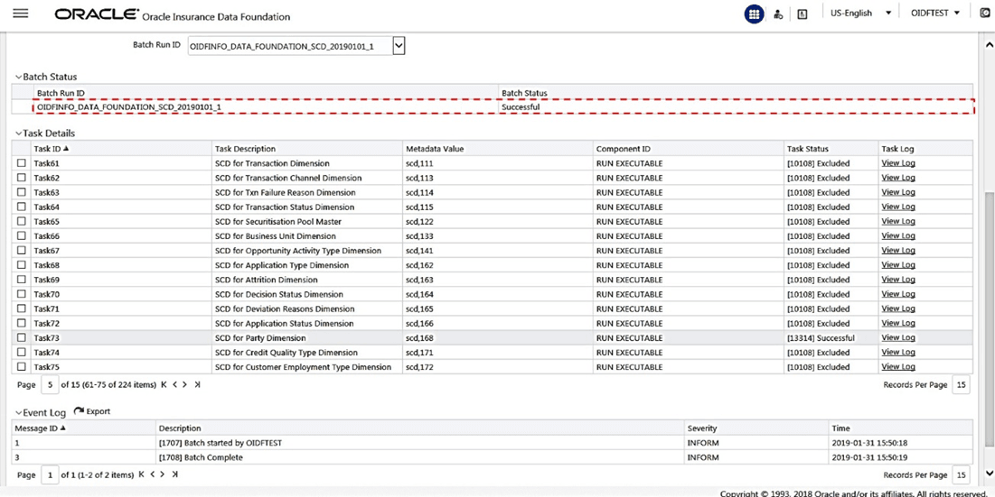Click the Task Details page number field
The height and width of the screenshot is (497, 995).
point(50,384)
